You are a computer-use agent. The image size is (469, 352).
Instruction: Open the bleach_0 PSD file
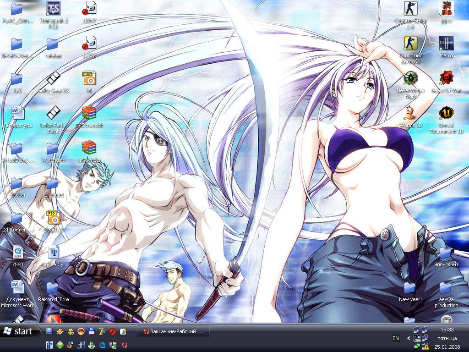pyautogui.click(x=53, y=221)
